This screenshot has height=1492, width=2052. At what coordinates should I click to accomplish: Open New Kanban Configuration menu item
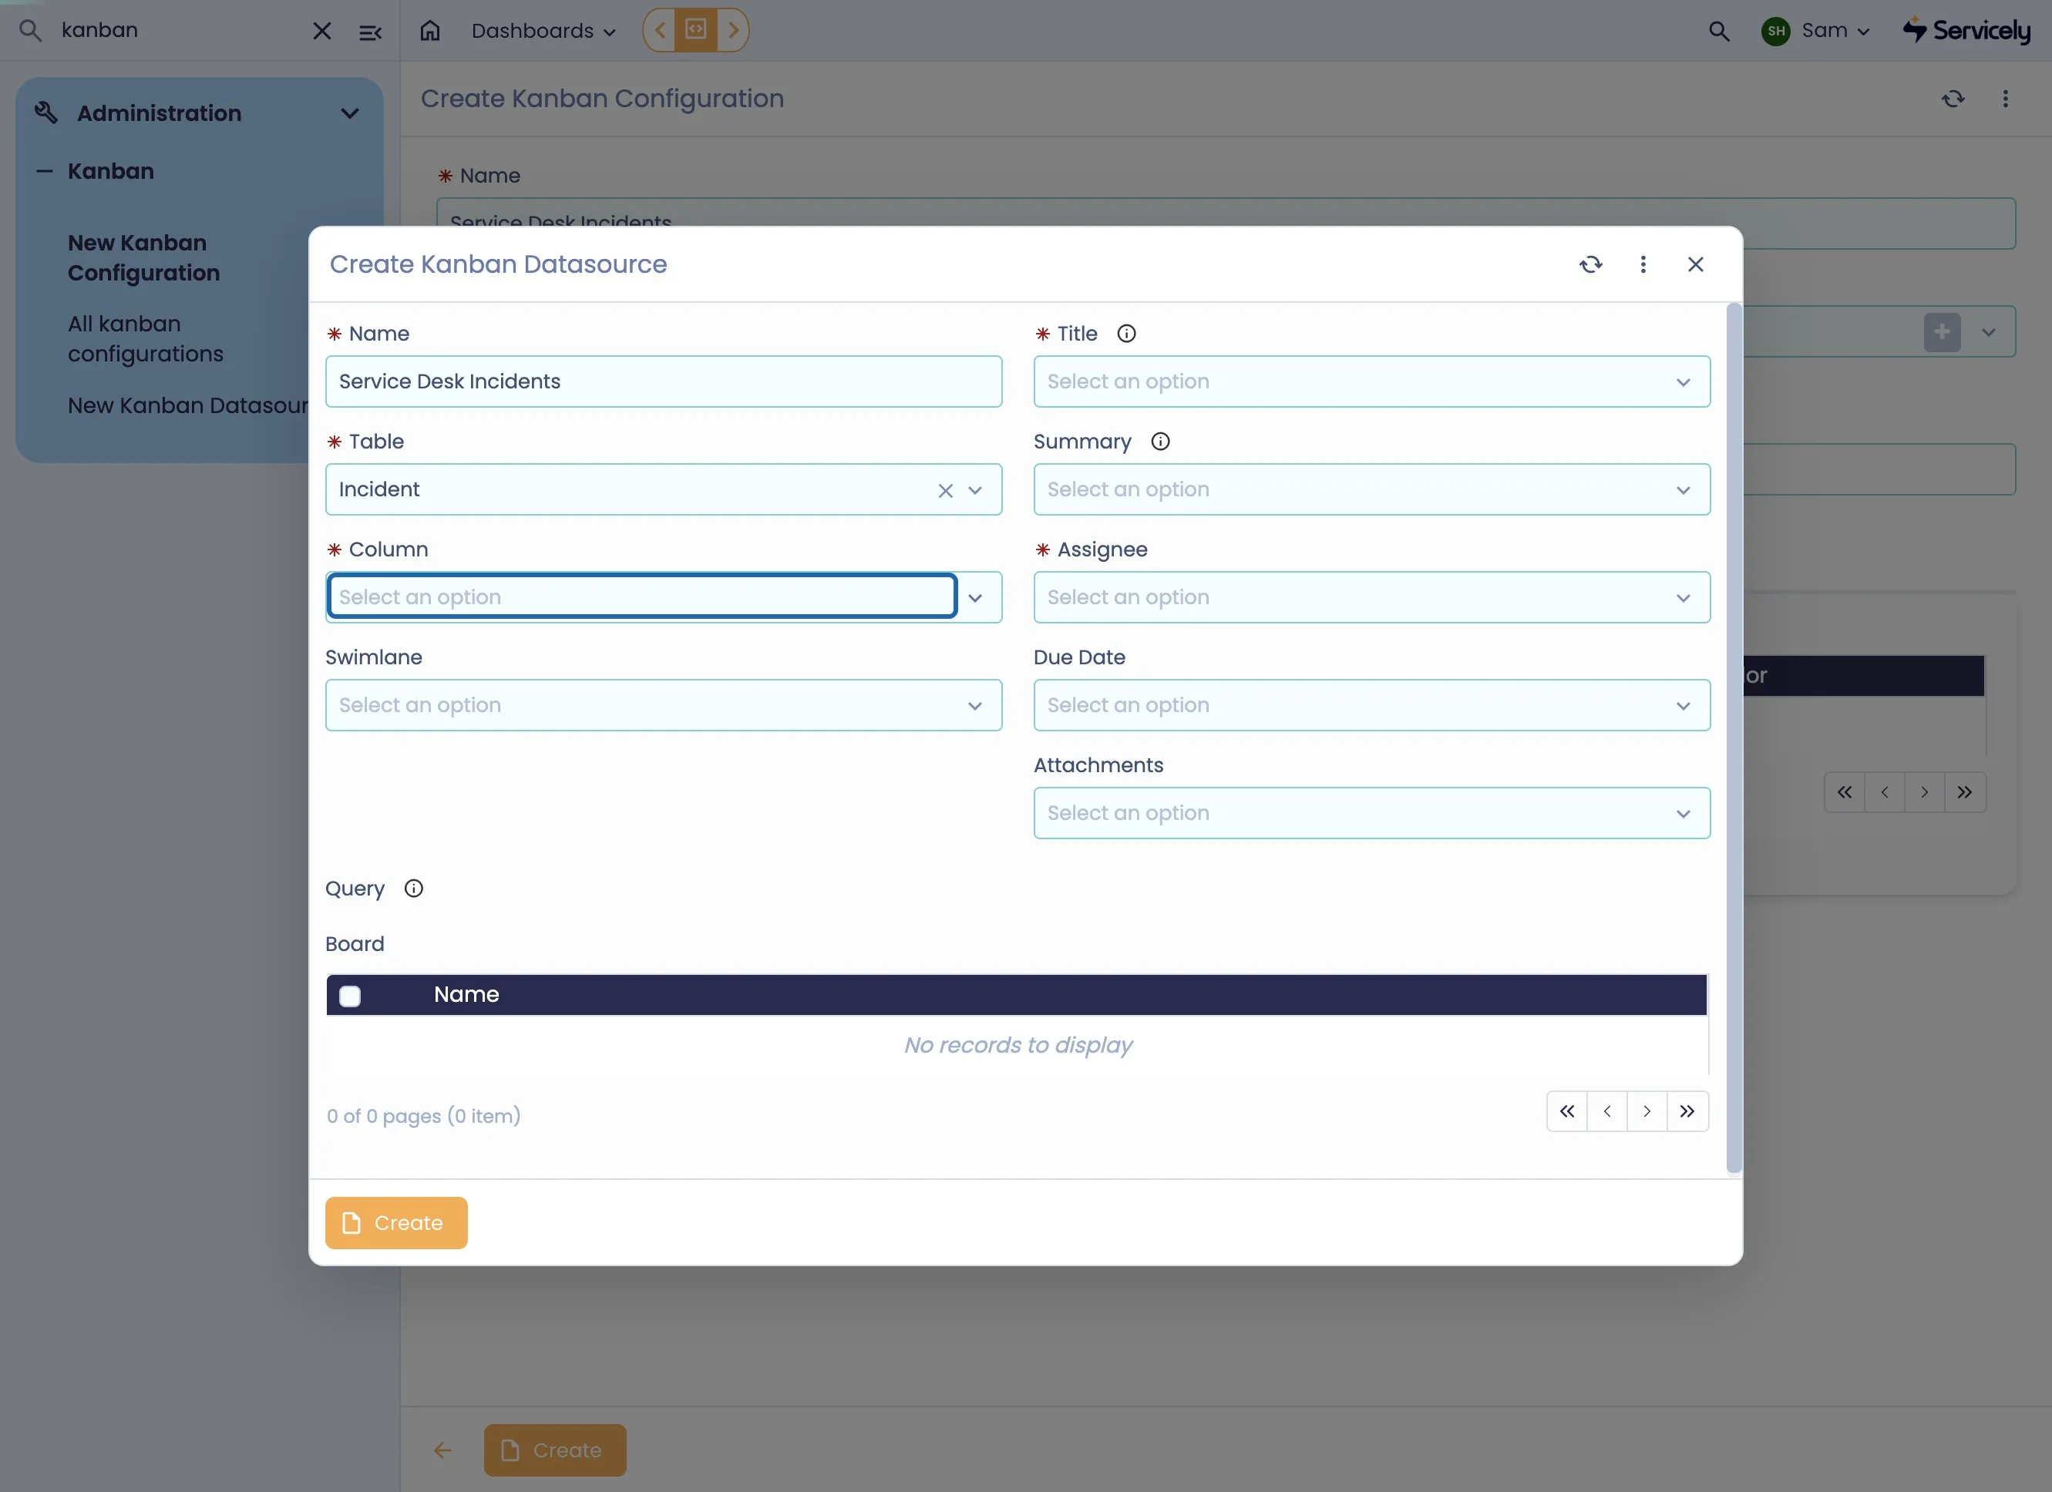(144, 258)
